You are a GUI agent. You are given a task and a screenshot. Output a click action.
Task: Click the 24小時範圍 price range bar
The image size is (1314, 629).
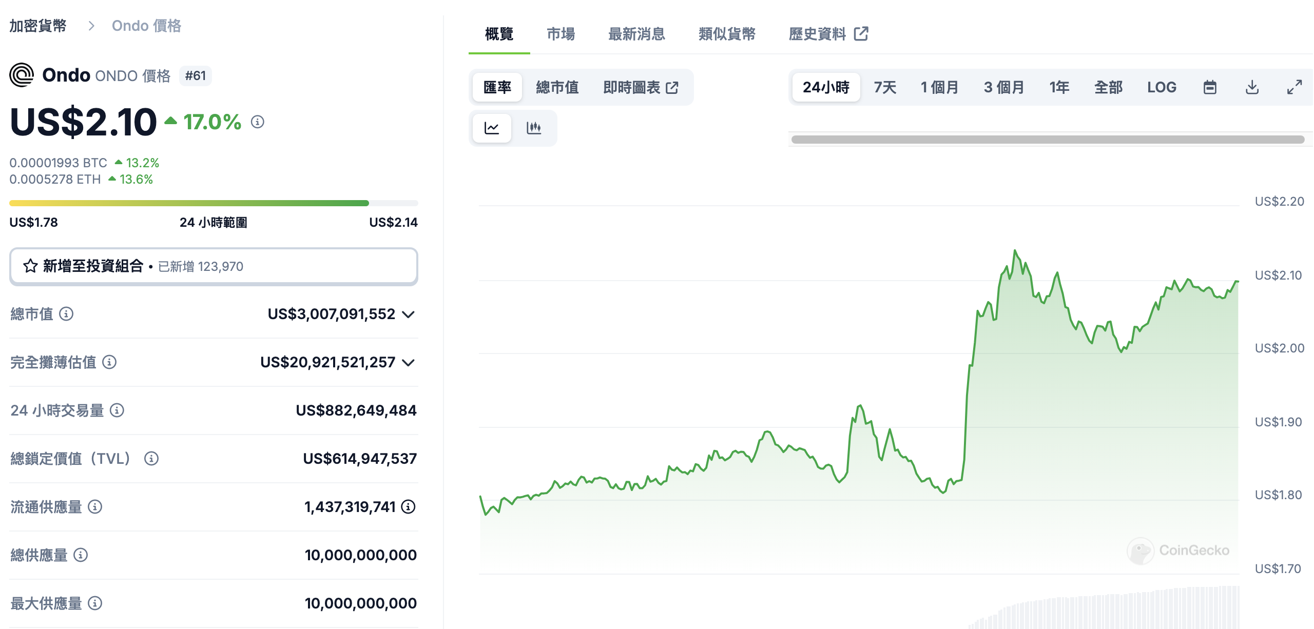pyautogui.click(x=214, y=202)
